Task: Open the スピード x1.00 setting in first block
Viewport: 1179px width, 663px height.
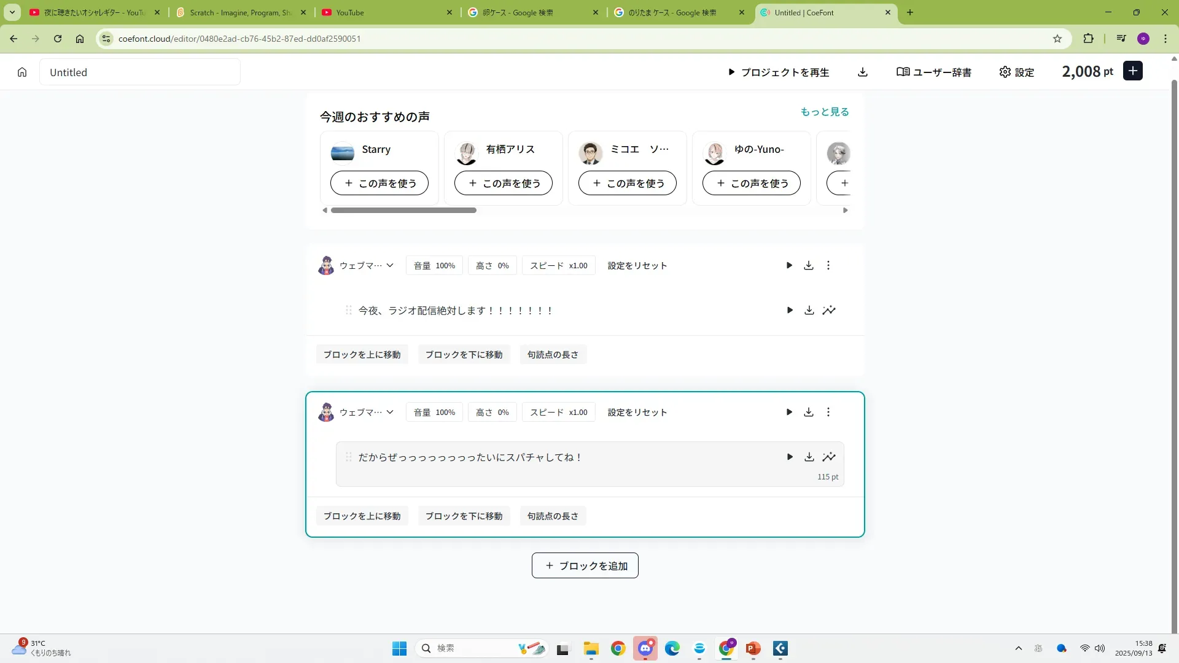Action: click(x=558, y=265)
